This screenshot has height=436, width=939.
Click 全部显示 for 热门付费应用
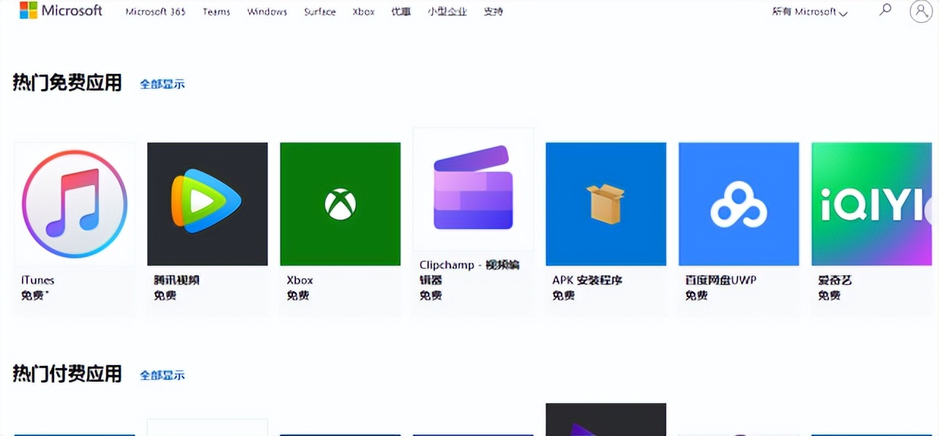(x=162, y=375)
